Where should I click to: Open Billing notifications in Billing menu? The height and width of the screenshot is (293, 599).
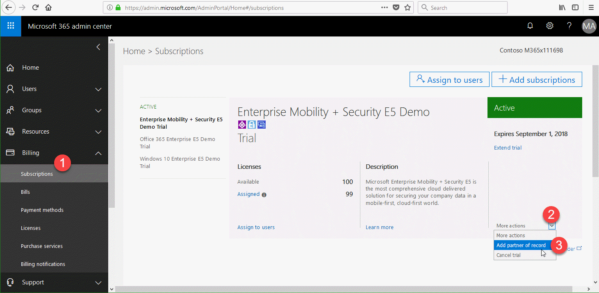pos(54,264)
